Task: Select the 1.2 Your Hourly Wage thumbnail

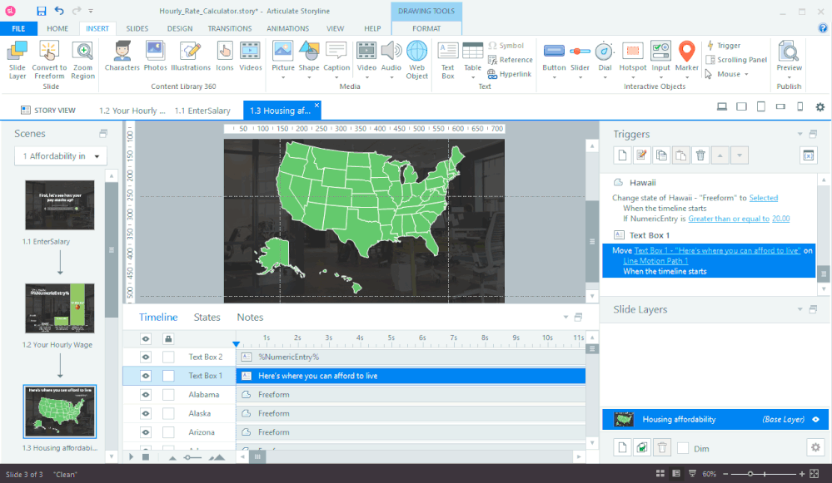Action: pos(60,308)
